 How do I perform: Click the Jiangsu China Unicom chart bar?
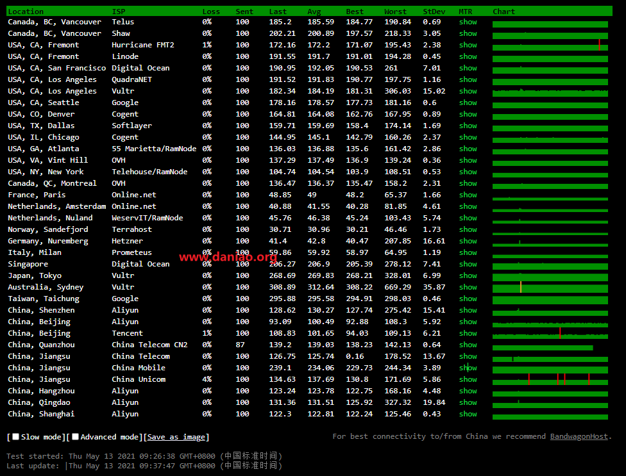click(550, 379)
